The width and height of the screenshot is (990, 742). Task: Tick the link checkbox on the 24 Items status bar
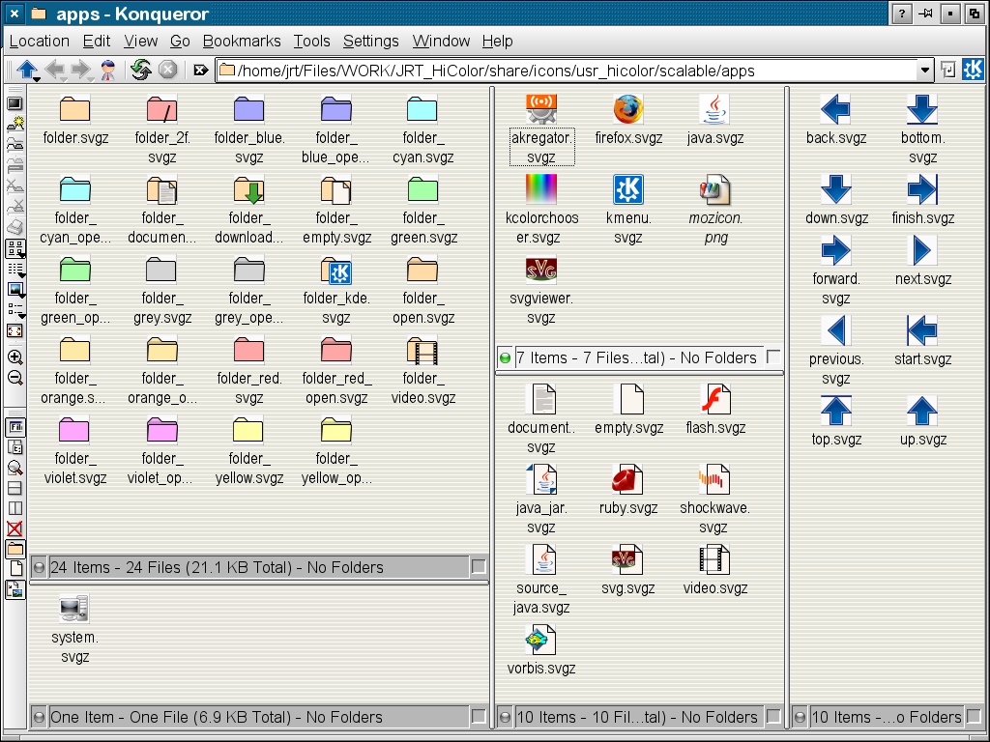[x=479, y=566]
